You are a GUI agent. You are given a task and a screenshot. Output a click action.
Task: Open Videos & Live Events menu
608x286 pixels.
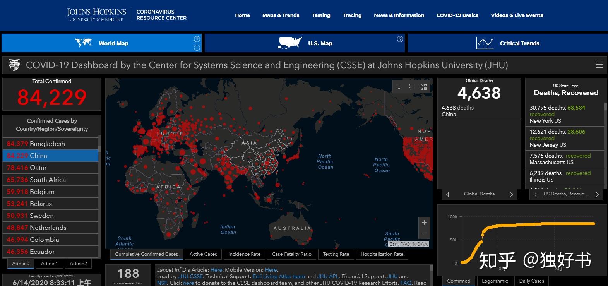point(517,15)
